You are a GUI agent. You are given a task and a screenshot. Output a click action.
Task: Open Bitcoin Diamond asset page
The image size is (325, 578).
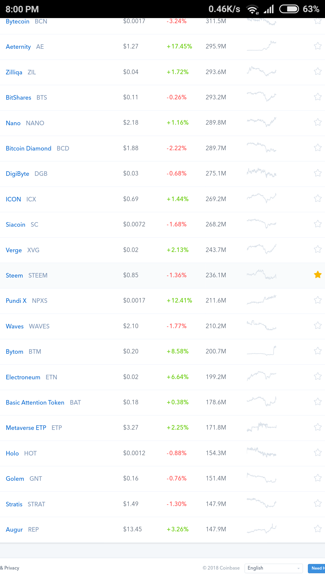(x=29, y=148)
